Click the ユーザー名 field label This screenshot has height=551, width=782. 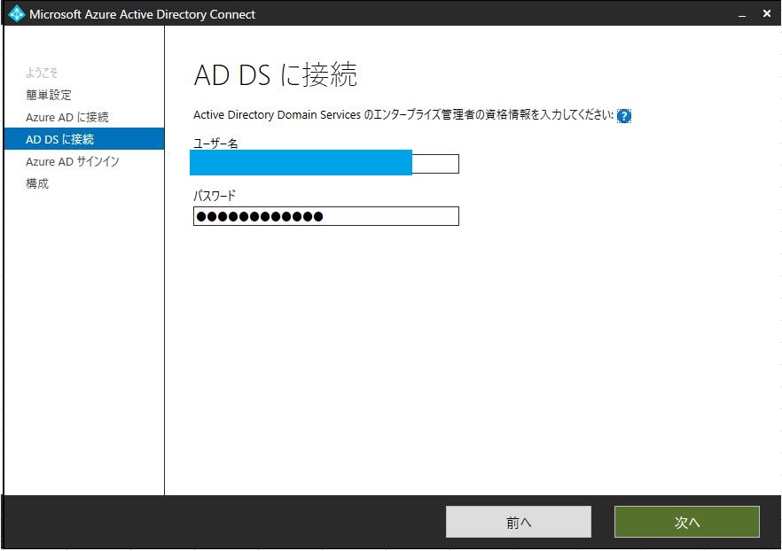215,144
